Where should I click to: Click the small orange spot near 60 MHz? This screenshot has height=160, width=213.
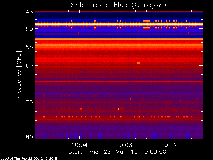(x=138, y=63)
